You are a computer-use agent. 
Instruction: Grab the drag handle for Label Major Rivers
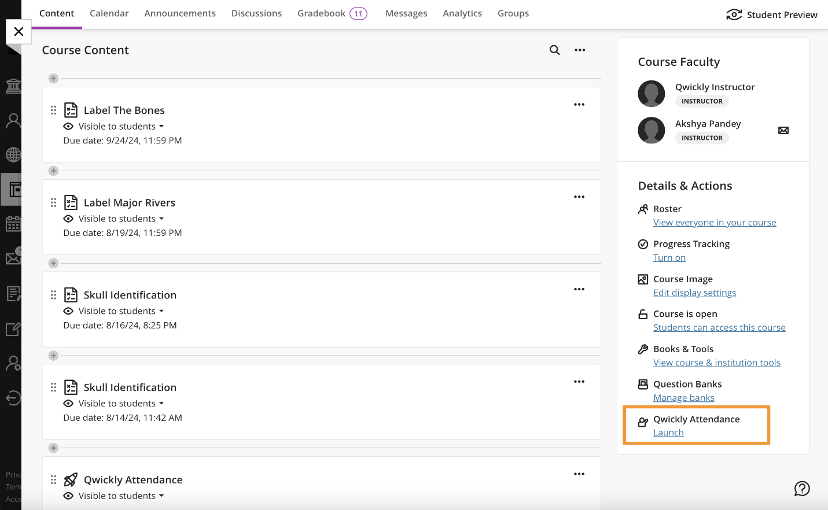click(x=53, y=202)
